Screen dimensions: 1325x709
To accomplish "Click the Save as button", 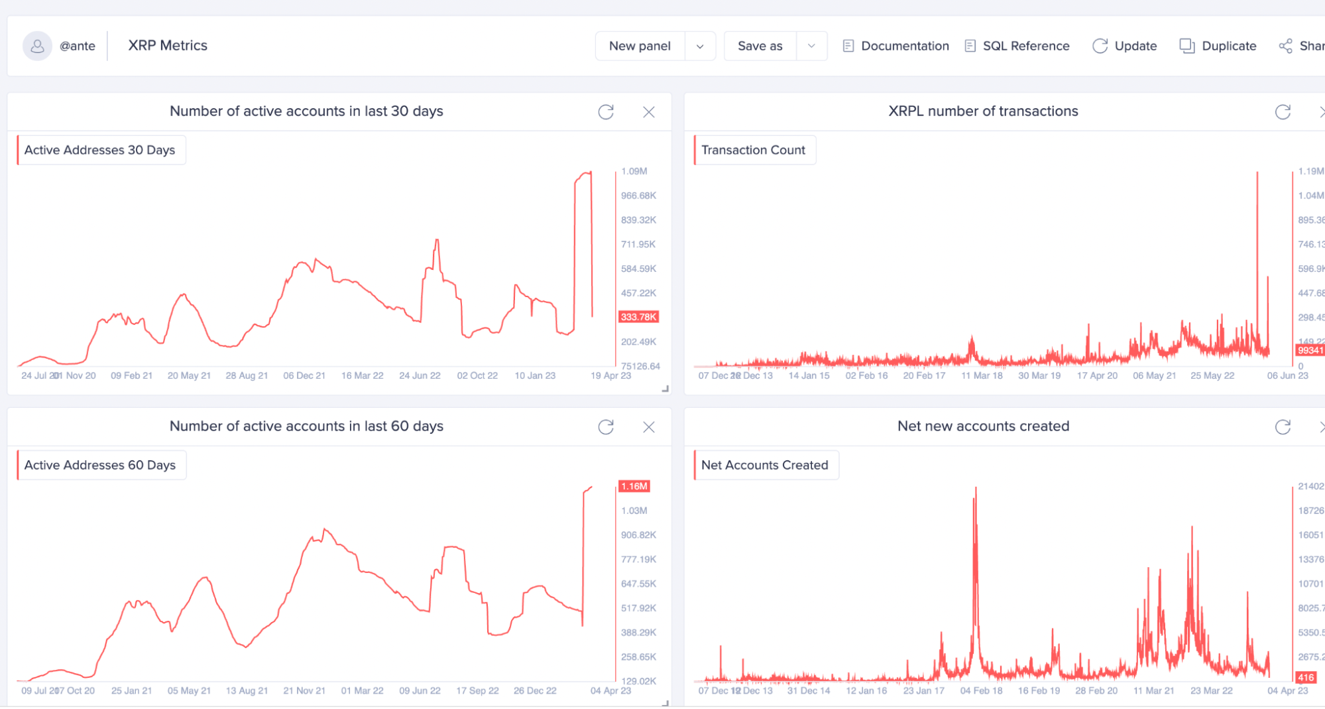I will (x=760, y=46).
